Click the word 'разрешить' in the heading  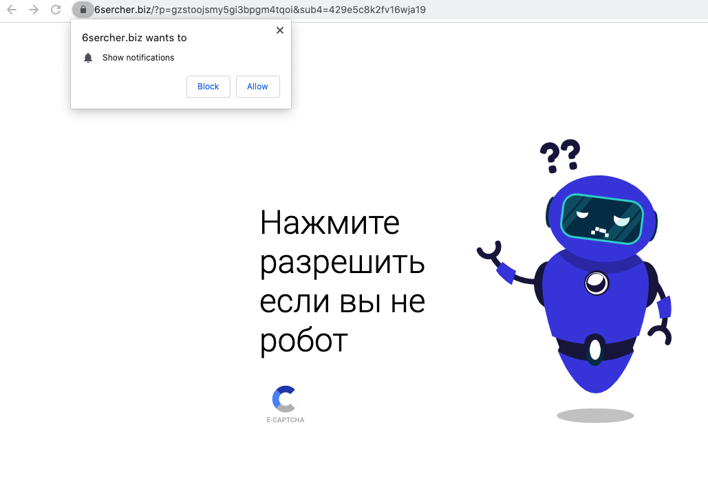click(x=342, y=263)
